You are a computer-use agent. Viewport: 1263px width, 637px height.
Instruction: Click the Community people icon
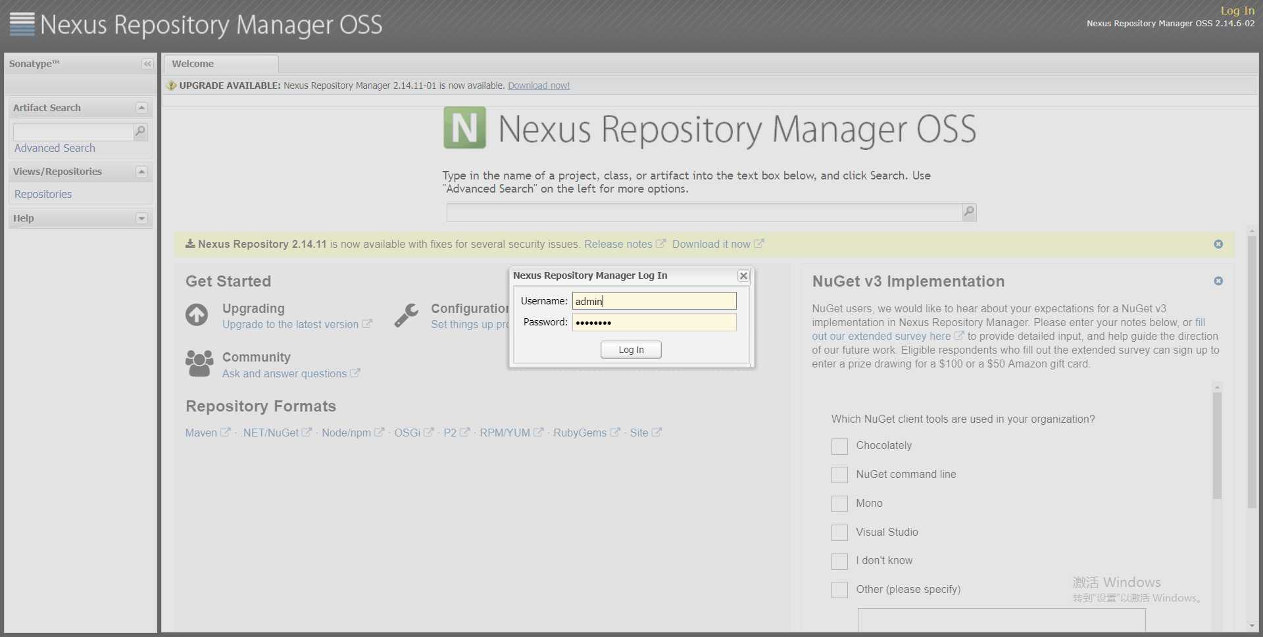point(199,364)
